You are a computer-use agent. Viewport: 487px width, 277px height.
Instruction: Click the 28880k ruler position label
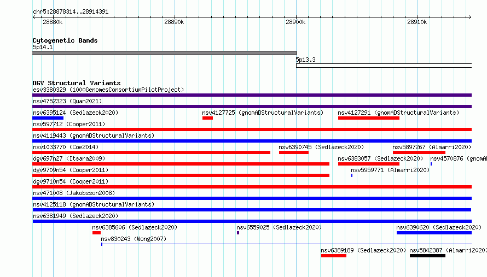click(53, 22)
